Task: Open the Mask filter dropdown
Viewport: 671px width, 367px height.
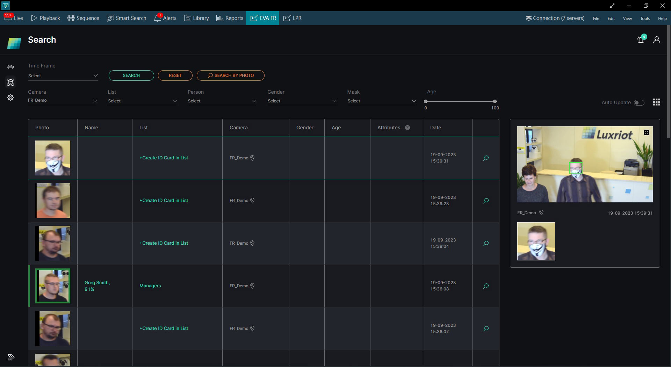Action: coord(382,101)
